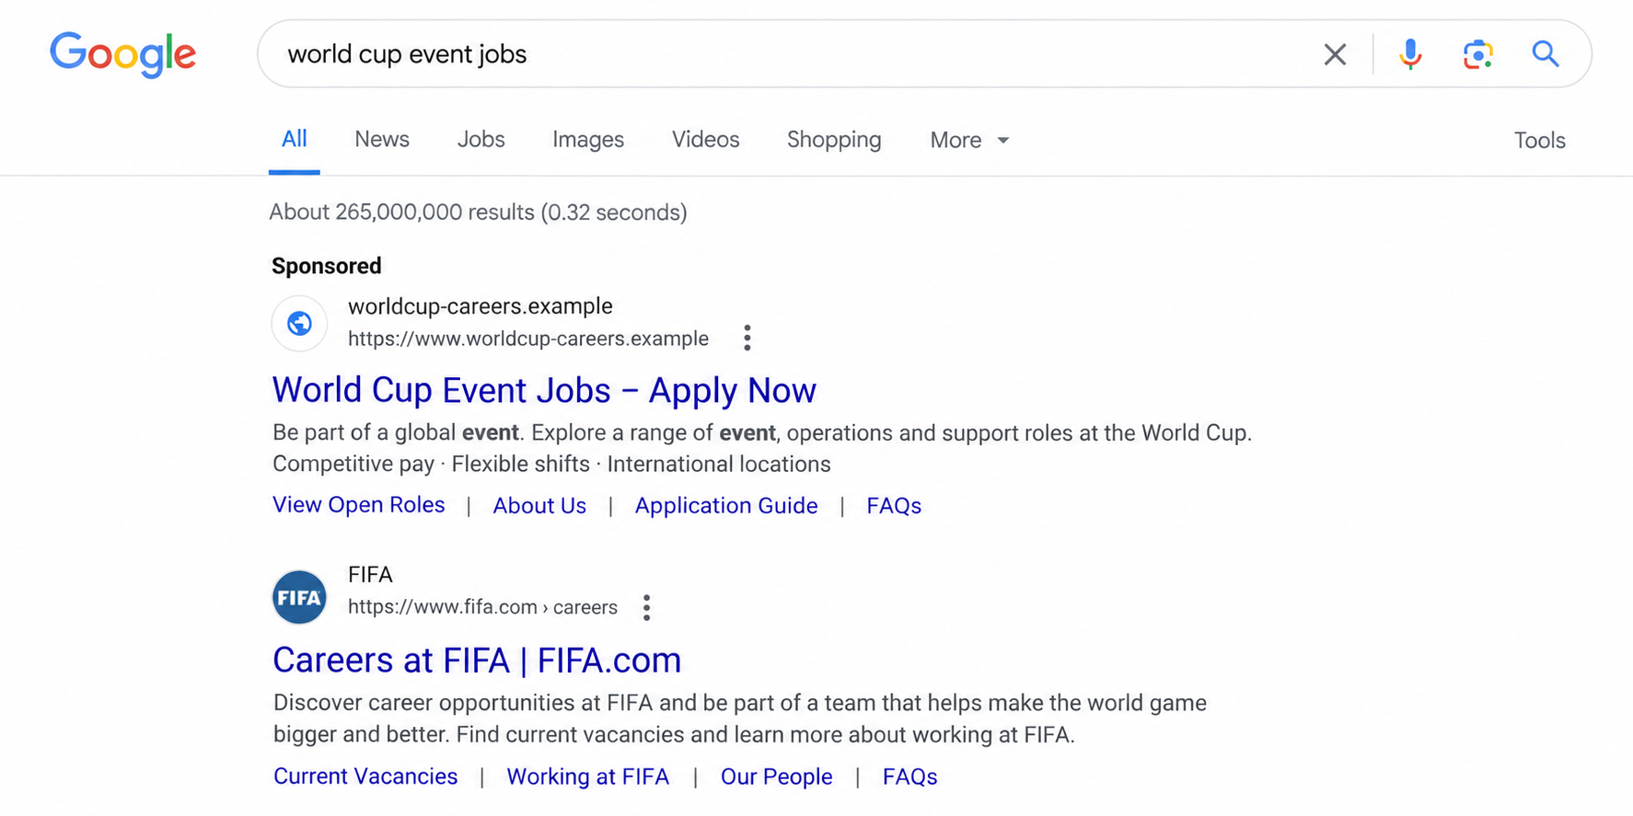
Task: Submit search with the magnifying glass icon
Action: pos(1546,54)
